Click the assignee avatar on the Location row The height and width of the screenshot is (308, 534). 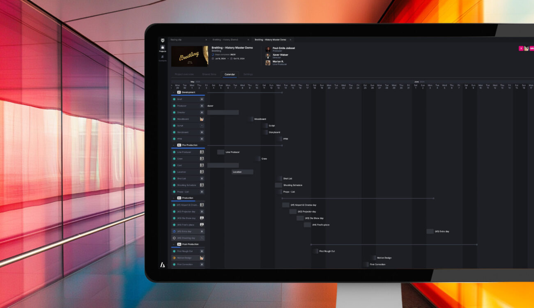click(202, 172)
